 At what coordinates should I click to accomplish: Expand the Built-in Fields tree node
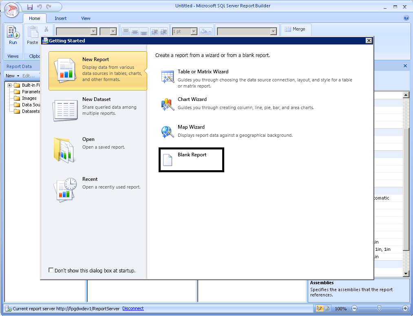pos(9,85)
